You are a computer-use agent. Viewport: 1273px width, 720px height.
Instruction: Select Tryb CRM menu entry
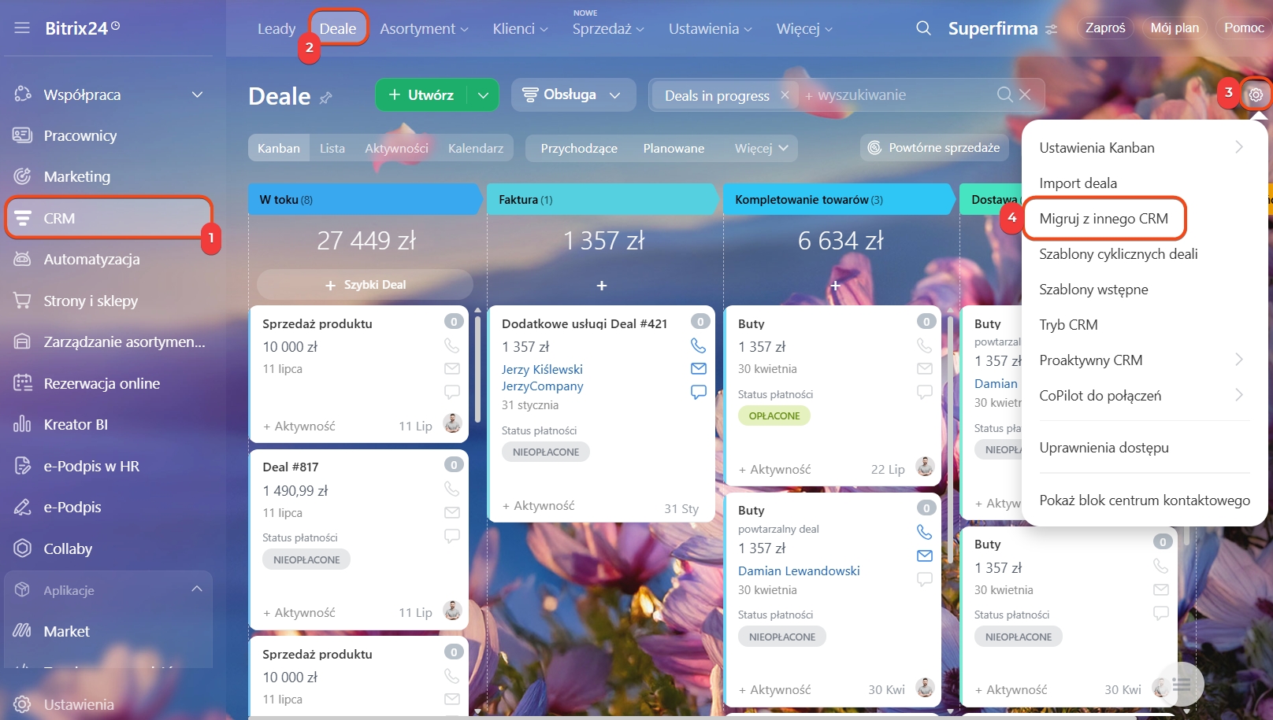click(x=1068, y=324)
